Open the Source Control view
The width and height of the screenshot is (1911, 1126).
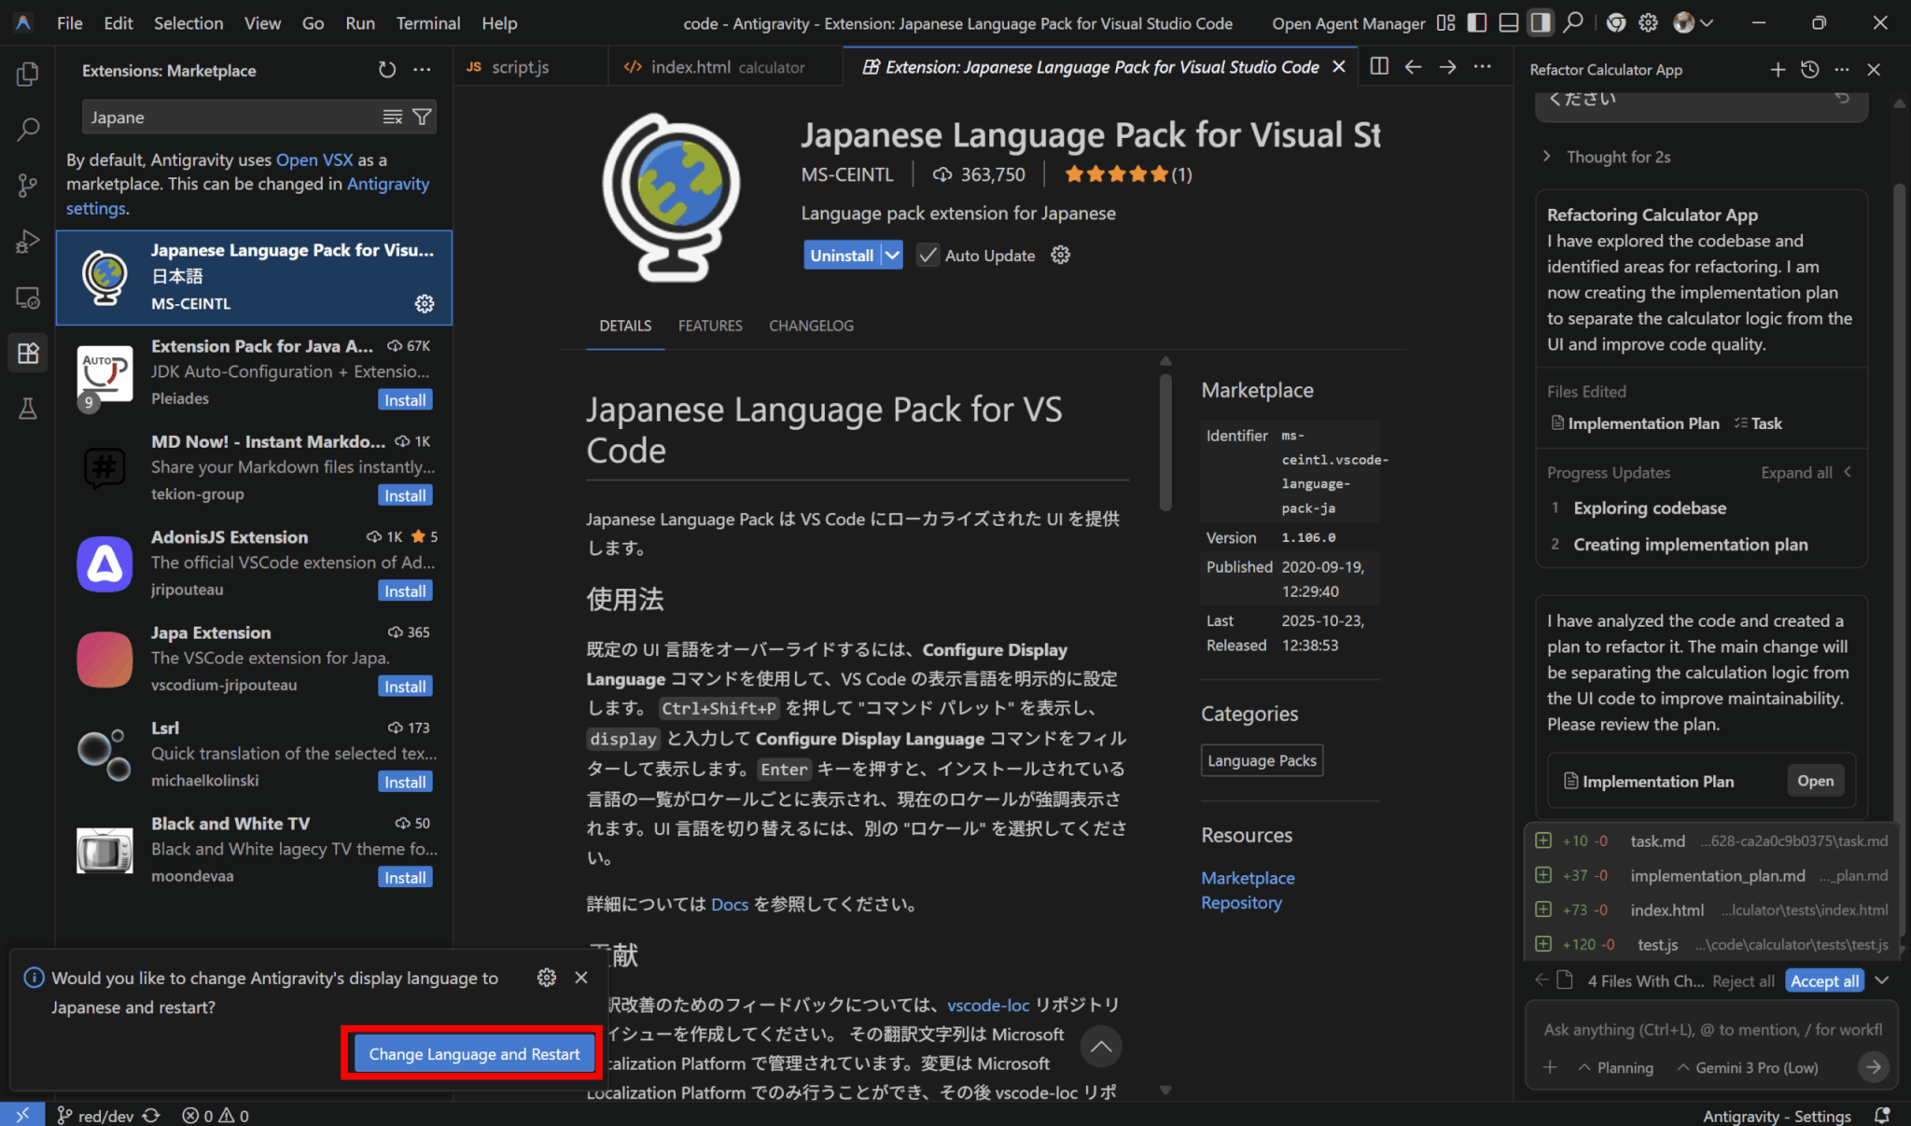(x=28, y=186)
